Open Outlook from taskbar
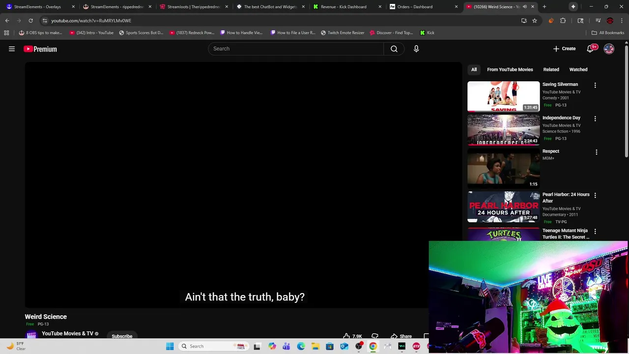The image size is (629, 354). (344, 346)
